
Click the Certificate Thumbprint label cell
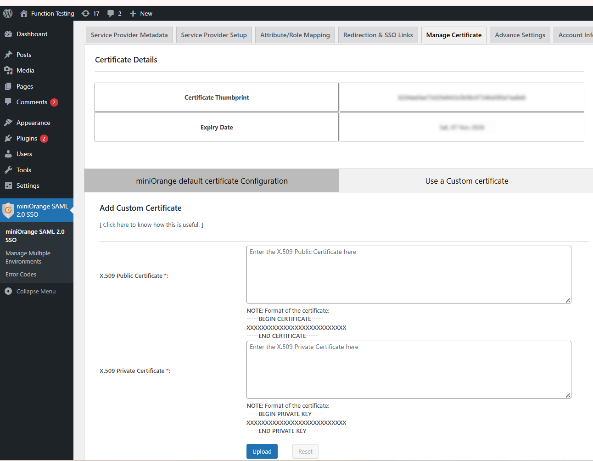tap(217, 97)
